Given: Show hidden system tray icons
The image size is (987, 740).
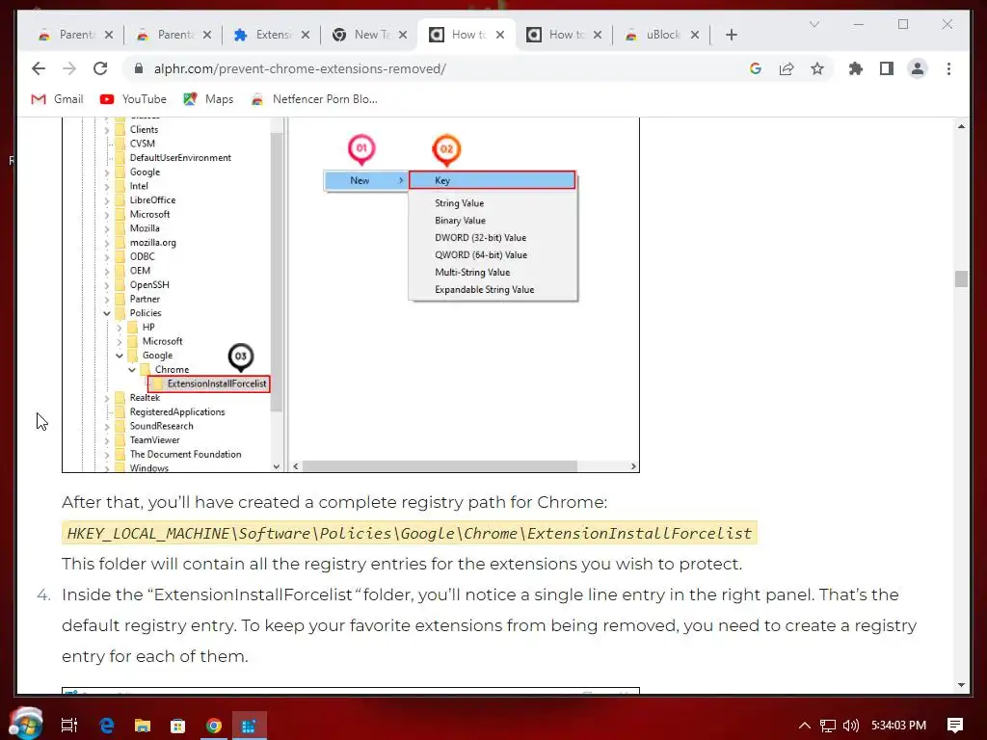Looking at the screenshot, I should tap(805, 726).
